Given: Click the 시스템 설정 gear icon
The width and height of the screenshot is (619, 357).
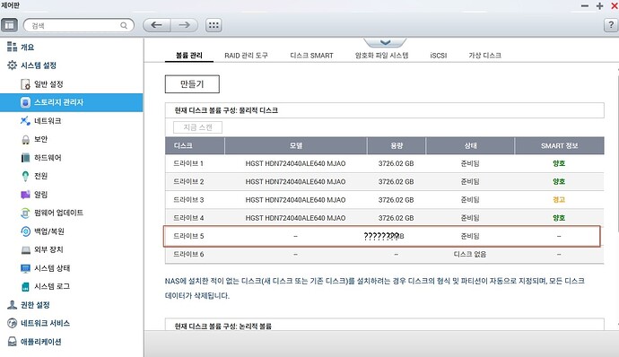Looking at the screenshot, I should point(12,65).
